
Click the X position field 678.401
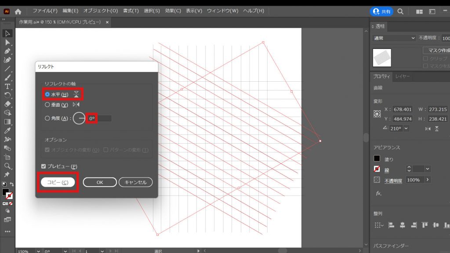403,109
